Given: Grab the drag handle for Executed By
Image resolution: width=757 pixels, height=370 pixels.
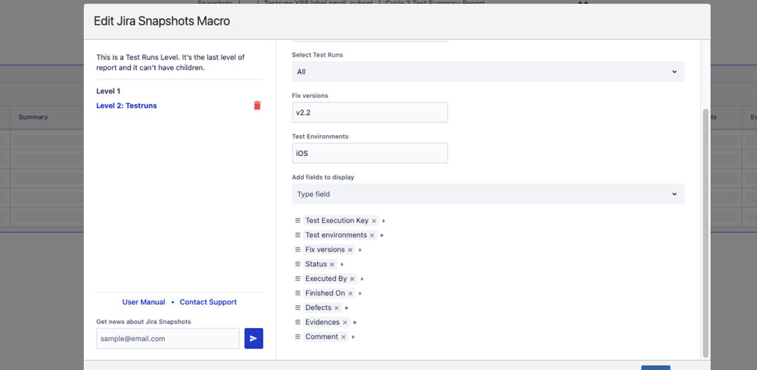Looking at the screenshot, I should pos(297,278).
